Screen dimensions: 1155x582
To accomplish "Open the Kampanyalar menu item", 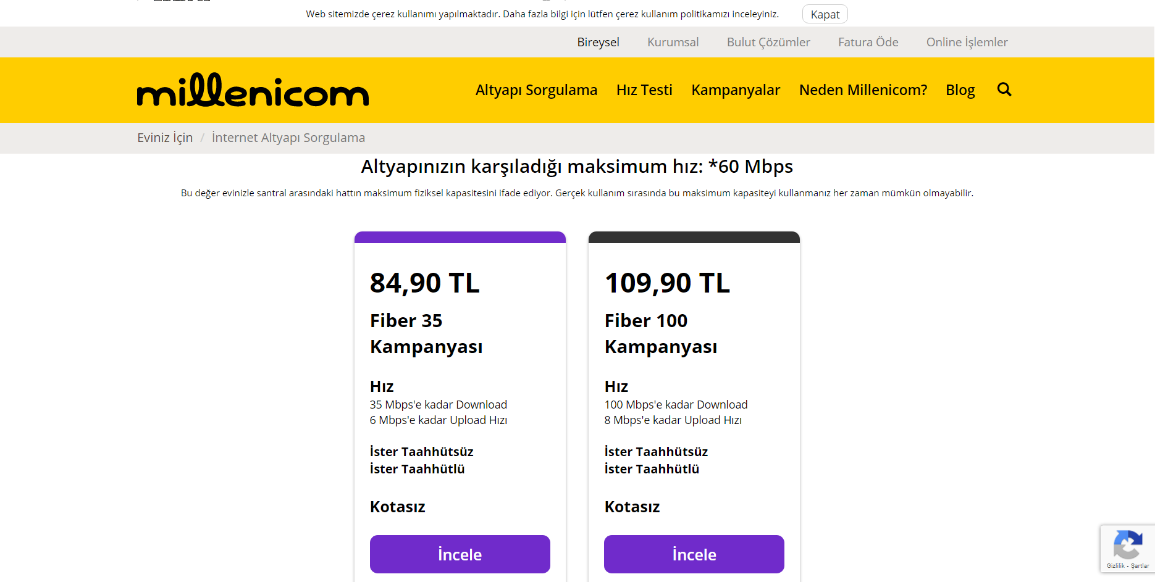I will click(736, 90).
